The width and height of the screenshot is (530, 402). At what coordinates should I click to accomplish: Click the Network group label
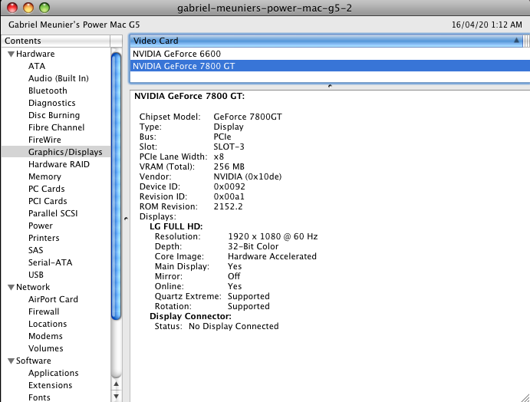pos(33,287)
